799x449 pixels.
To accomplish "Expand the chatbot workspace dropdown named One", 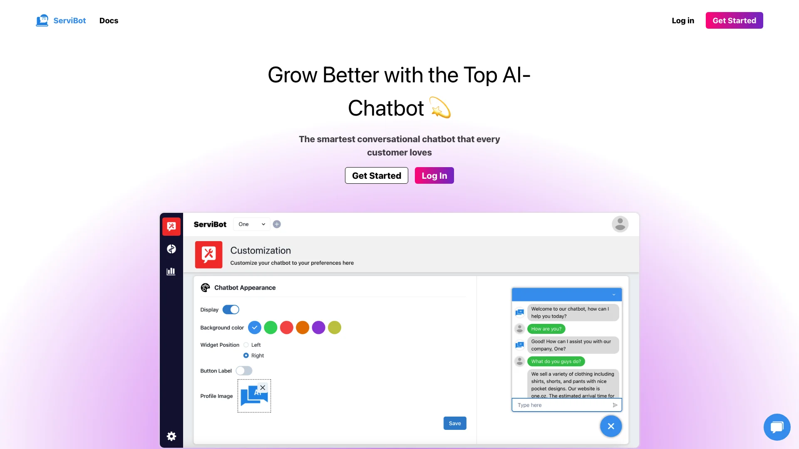I will (x=250, y=224).
